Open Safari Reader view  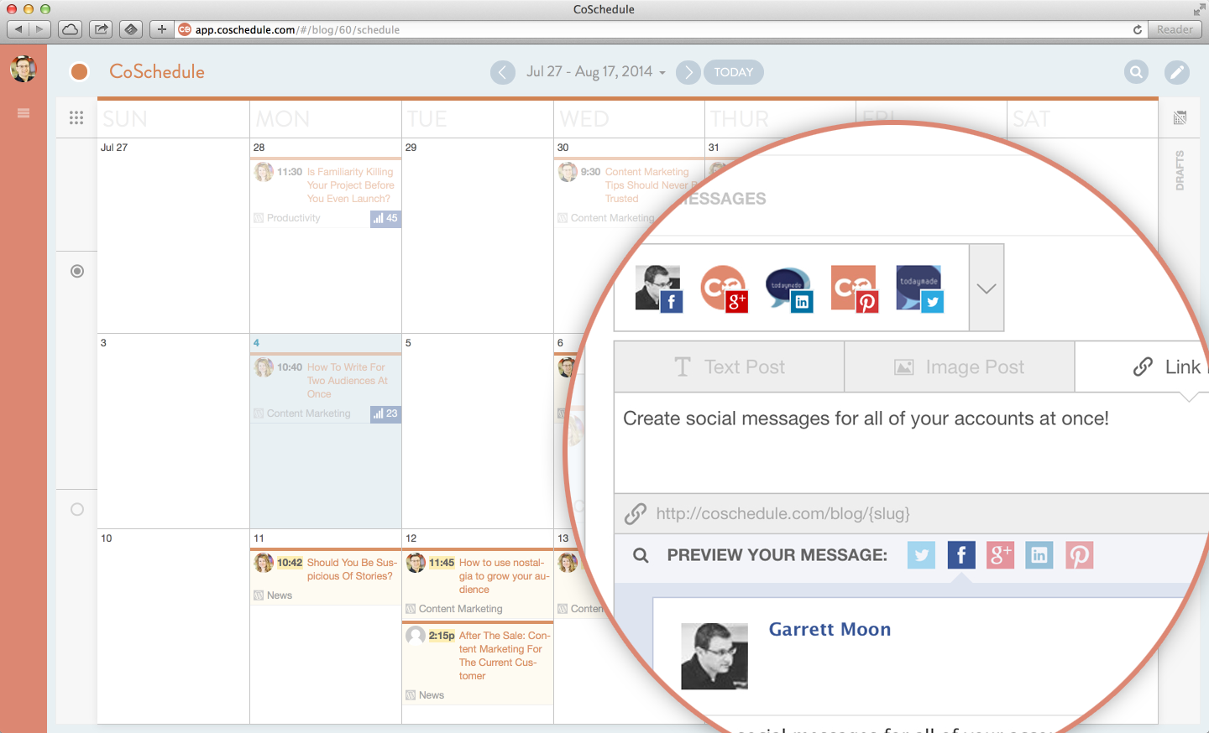[1175, 29]
